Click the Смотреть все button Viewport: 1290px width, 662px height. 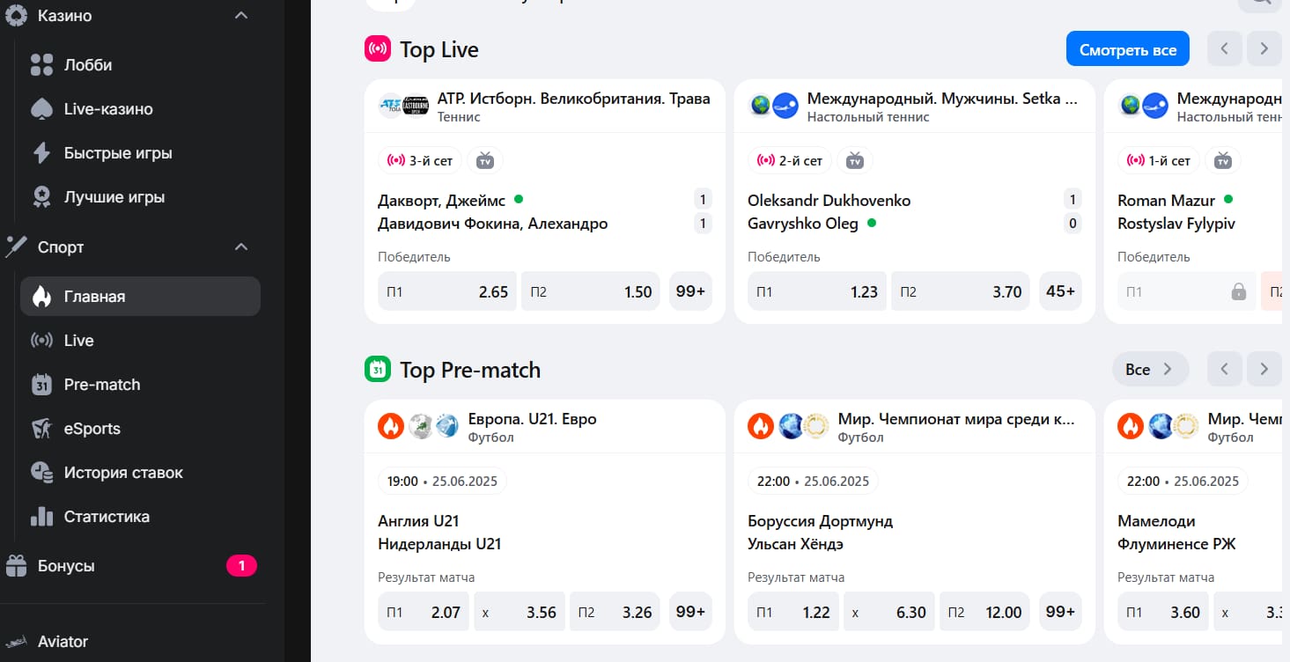pos(1128,49)
